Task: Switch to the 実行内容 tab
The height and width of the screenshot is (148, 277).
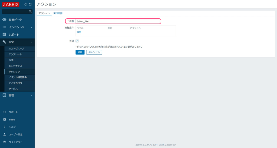Action: tap(58, 13)
